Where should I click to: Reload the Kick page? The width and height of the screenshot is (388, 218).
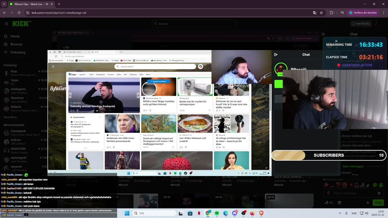click(x=19, y=13)
